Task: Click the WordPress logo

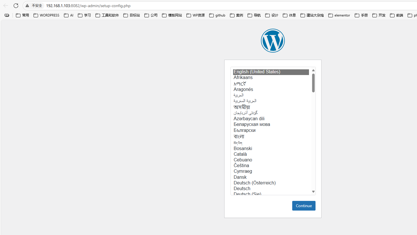Action: [273, 41]
